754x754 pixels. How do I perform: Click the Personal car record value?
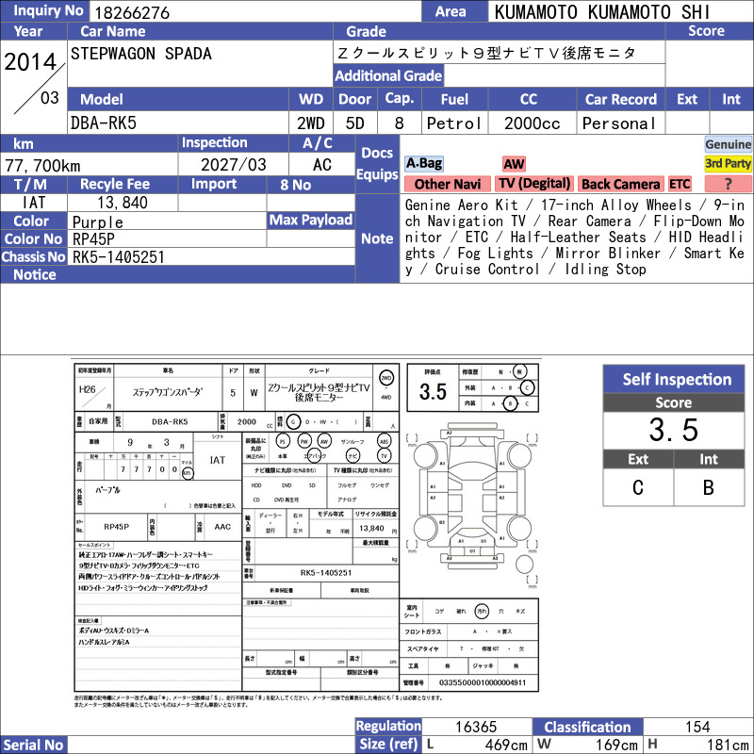coord(619,123)
